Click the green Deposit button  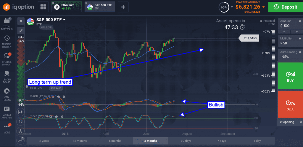coord(285,7)
